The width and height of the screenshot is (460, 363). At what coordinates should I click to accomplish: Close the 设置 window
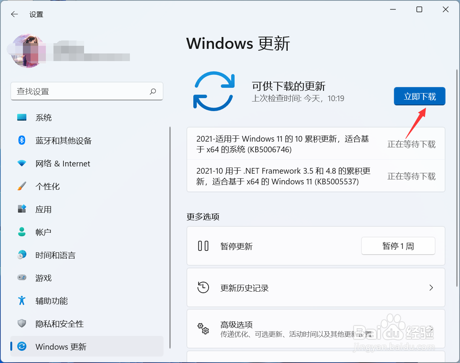445,10
